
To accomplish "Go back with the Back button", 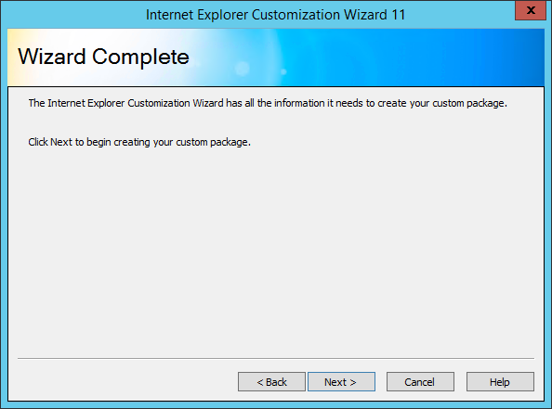I will (271, 381).
